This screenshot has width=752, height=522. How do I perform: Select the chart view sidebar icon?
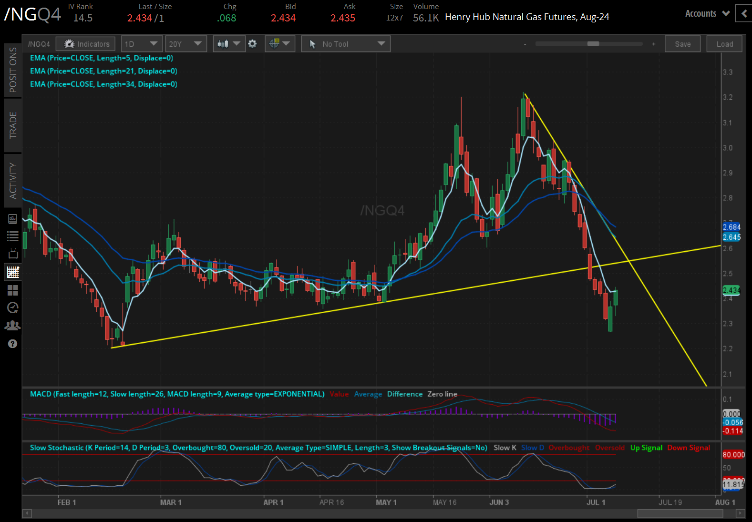tap(13, 272)
